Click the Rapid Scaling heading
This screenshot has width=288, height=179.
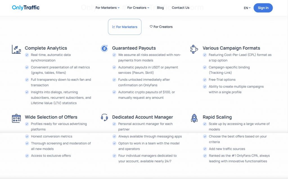coord(217,117)
